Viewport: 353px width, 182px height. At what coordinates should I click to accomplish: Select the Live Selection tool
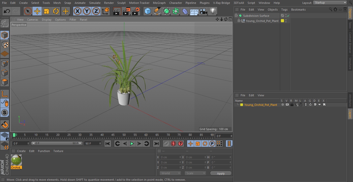point(28,11)
